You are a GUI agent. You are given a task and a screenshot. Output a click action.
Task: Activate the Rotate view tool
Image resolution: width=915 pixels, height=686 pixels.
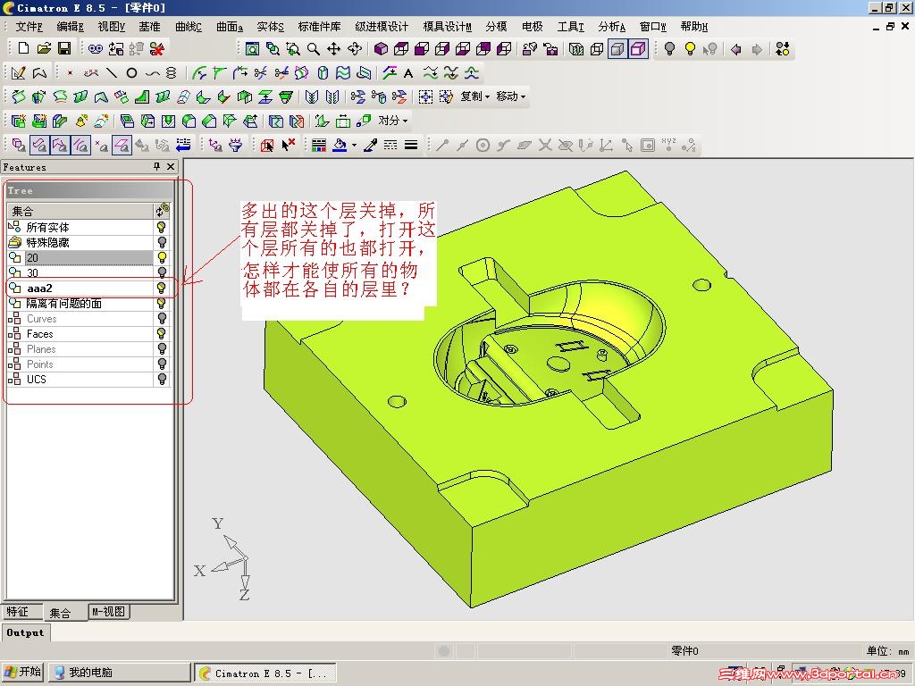tap(354, 49)
